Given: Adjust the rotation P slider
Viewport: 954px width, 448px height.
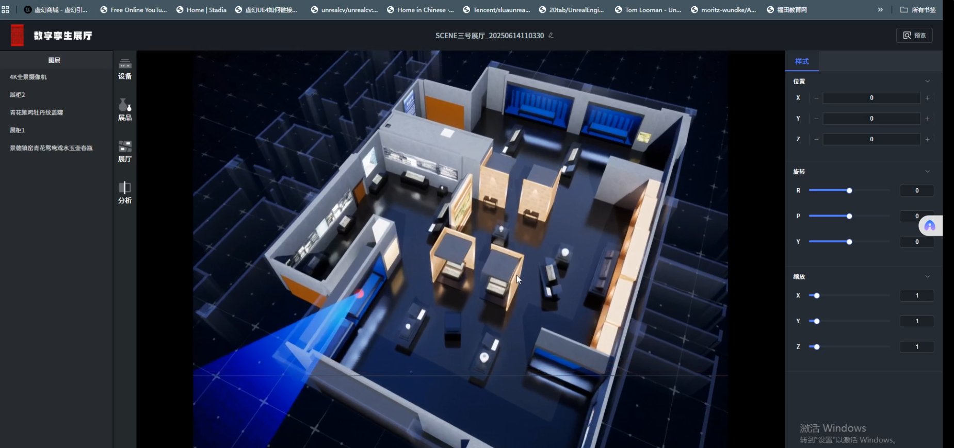Looking at the screenshot, I should coord(849,216).
